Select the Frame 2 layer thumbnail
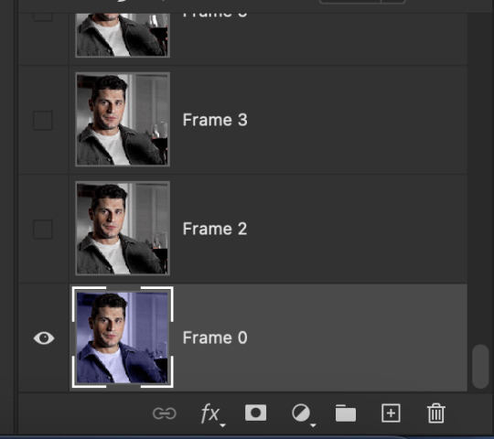 pos(123,229)
